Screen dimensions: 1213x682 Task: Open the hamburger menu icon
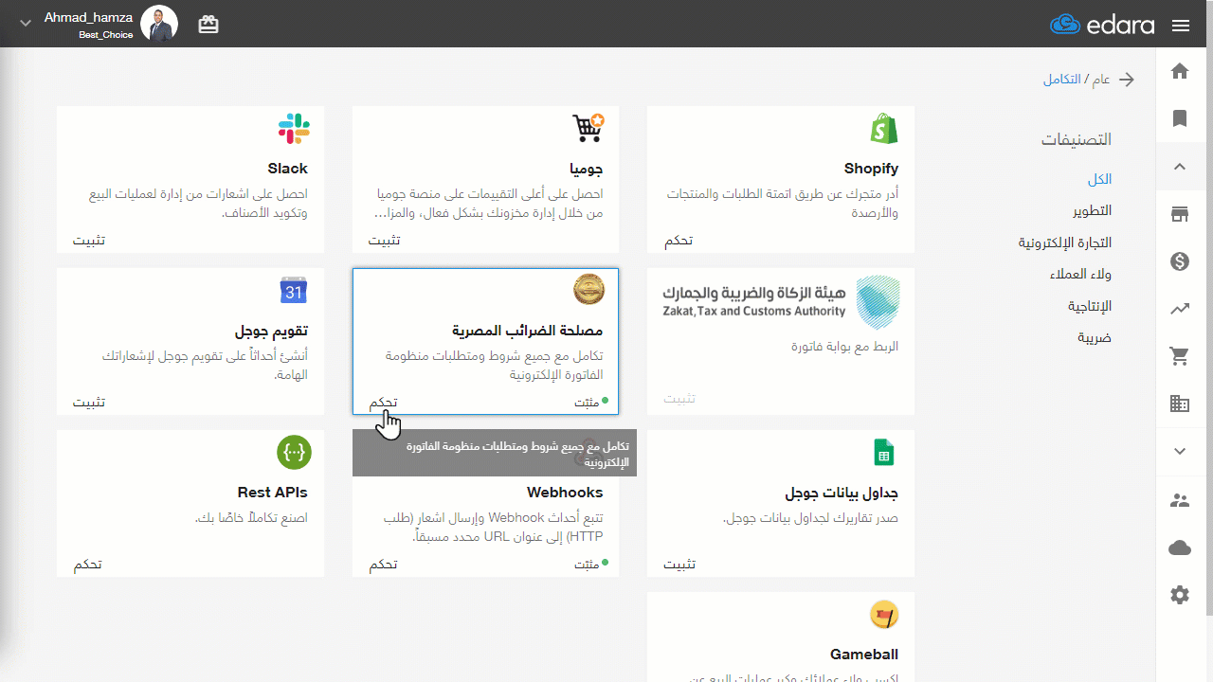tap(1181, 26)
